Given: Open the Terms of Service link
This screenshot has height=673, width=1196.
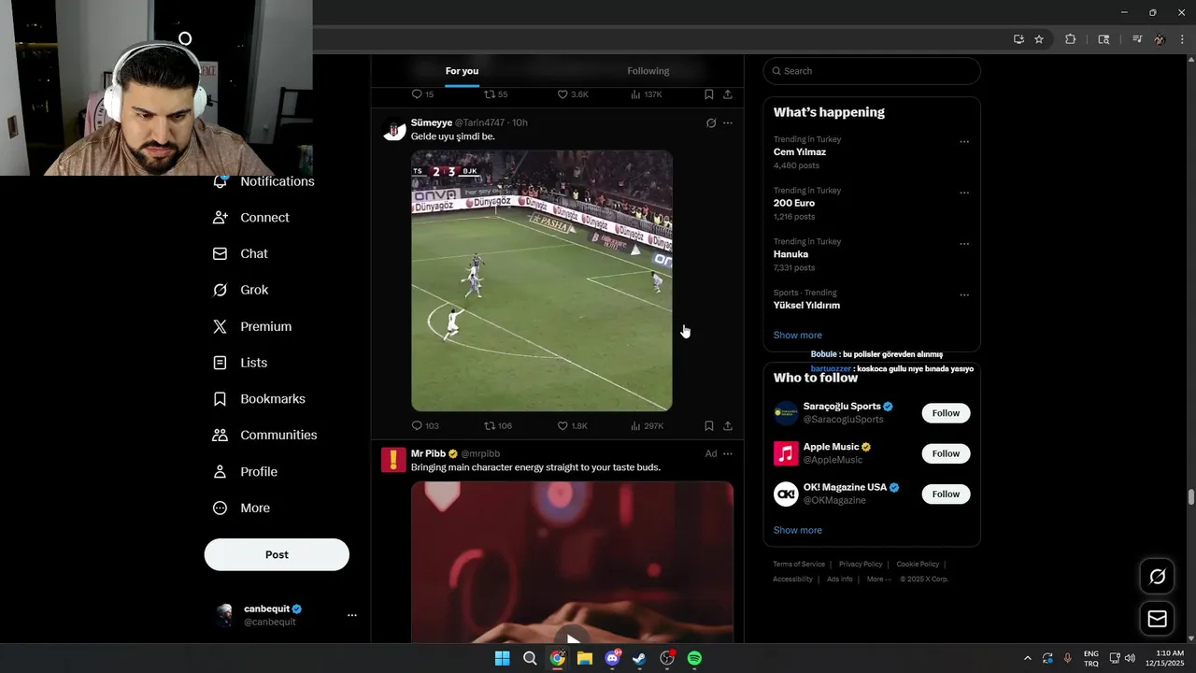Looking at the screenshot, I should (799, 565).
